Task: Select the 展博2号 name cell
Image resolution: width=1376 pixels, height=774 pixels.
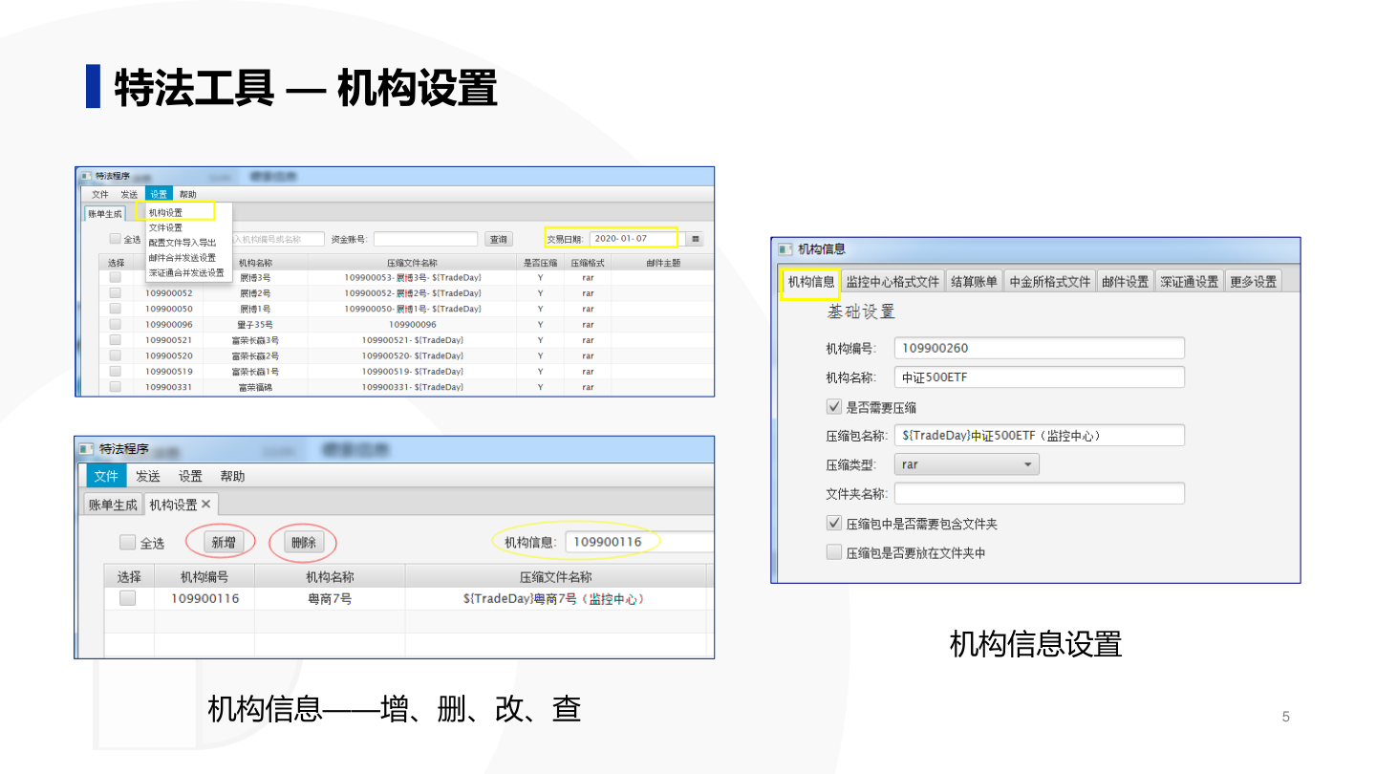Action: 255,293
